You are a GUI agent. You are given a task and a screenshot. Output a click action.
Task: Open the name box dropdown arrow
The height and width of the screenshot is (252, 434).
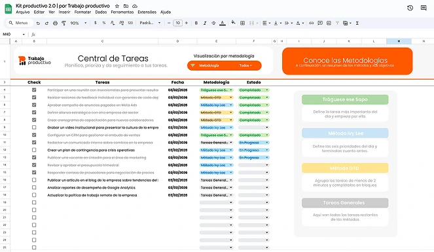[24, 35]
